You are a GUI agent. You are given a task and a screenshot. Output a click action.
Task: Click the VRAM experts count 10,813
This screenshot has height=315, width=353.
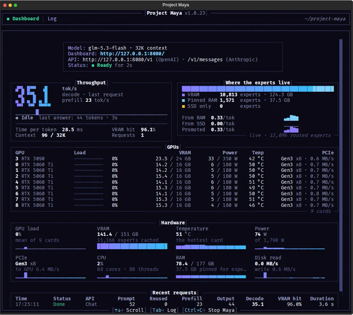pyautogui.click(x=229, y=94)
